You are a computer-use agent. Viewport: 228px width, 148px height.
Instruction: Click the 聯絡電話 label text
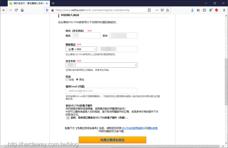click(x=71, y=45)
